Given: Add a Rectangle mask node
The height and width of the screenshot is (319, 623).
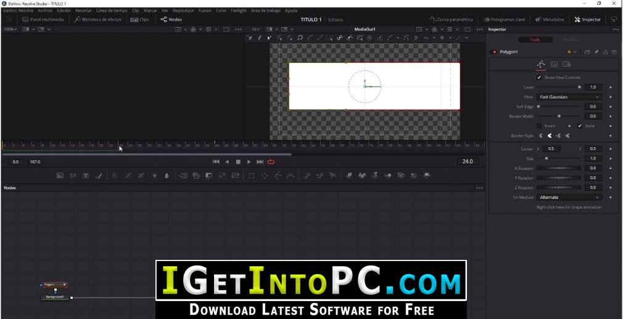Looking at the screenshot, I should pyautogui.click(x=252, y=176).
